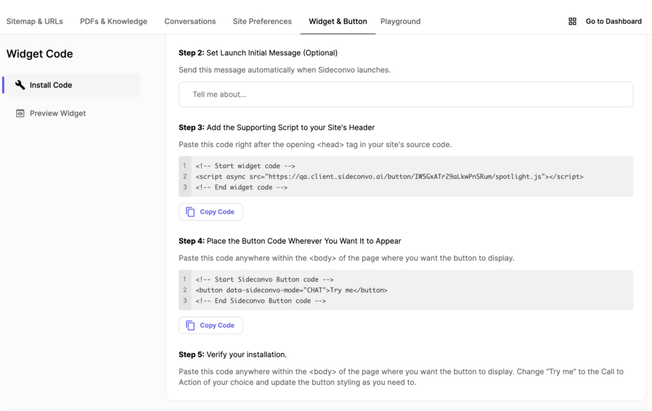This screenshot has height=411, width=652.
Task: Click the spotlight.js script line in Step 3
Action: point(389,176)
